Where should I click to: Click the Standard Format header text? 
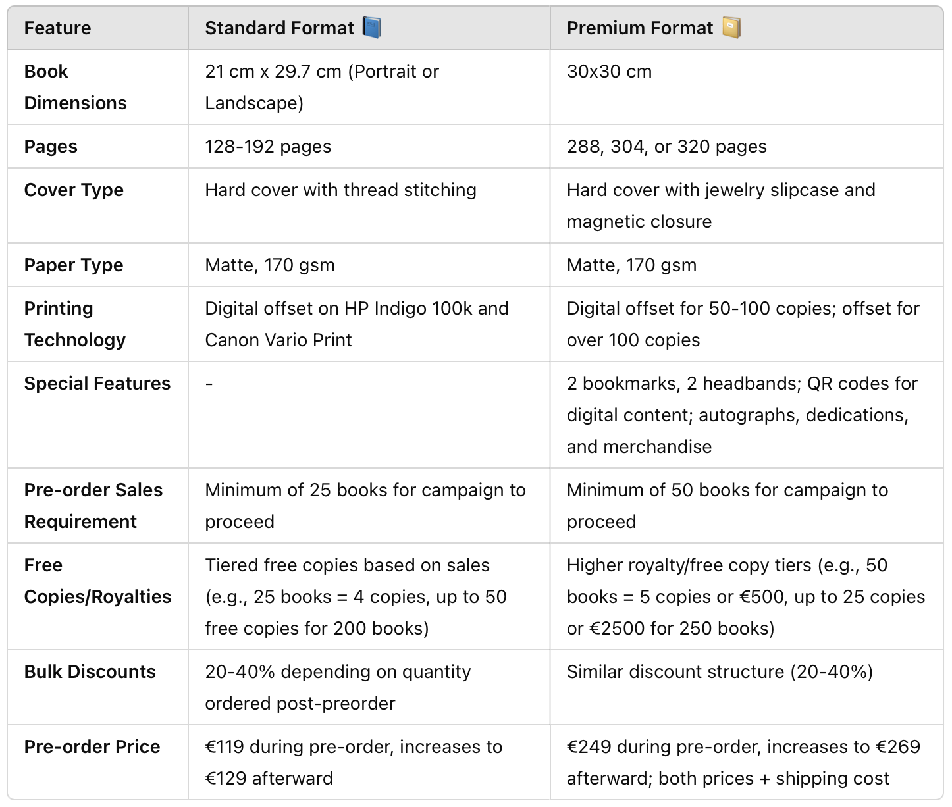pyautogui.click(x=279, y=28)
